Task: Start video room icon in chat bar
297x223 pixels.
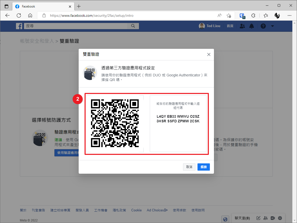Action: [x=273, y=218]
